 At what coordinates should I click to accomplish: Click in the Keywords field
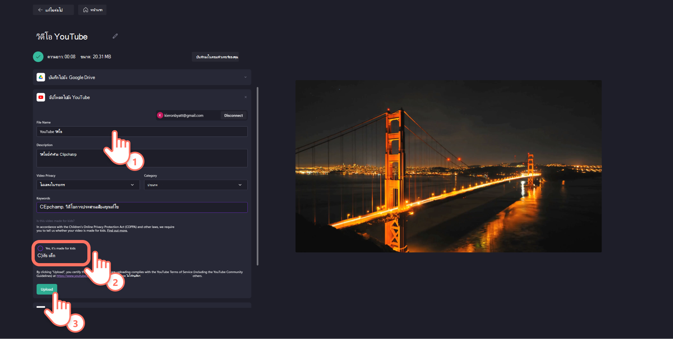pos(142,207)
